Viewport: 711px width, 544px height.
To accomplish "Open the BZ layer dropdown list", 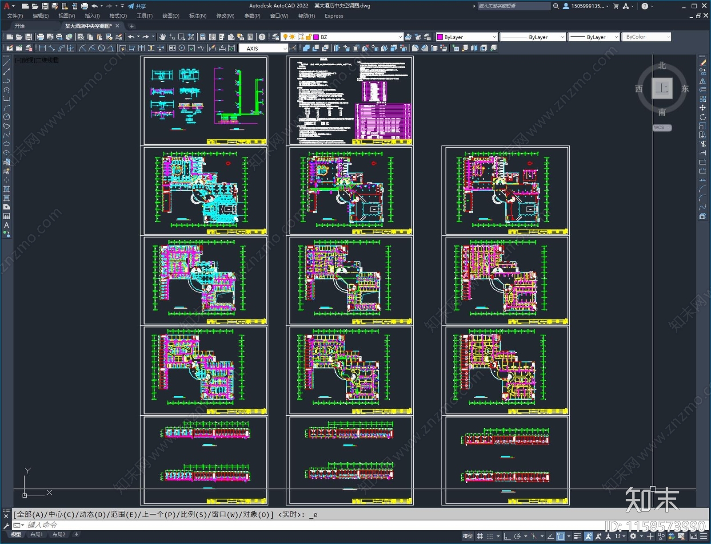I will tap(400, 37).
